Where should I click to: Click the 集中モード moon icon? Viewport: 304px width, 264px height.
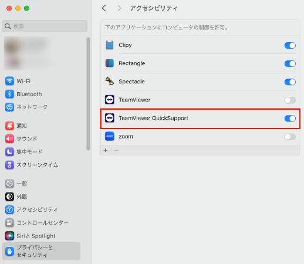(9, 152)
